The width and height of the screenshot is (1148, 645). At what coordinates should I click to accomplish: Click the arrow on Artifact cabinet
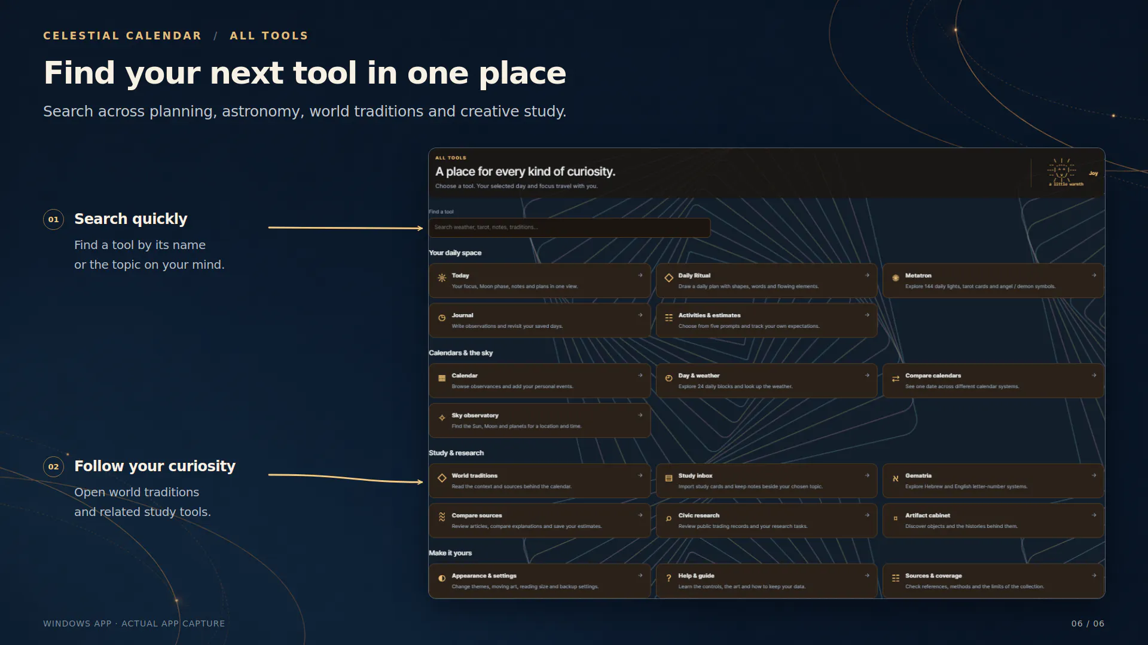pyautogui.click(x=1094, y=515)
